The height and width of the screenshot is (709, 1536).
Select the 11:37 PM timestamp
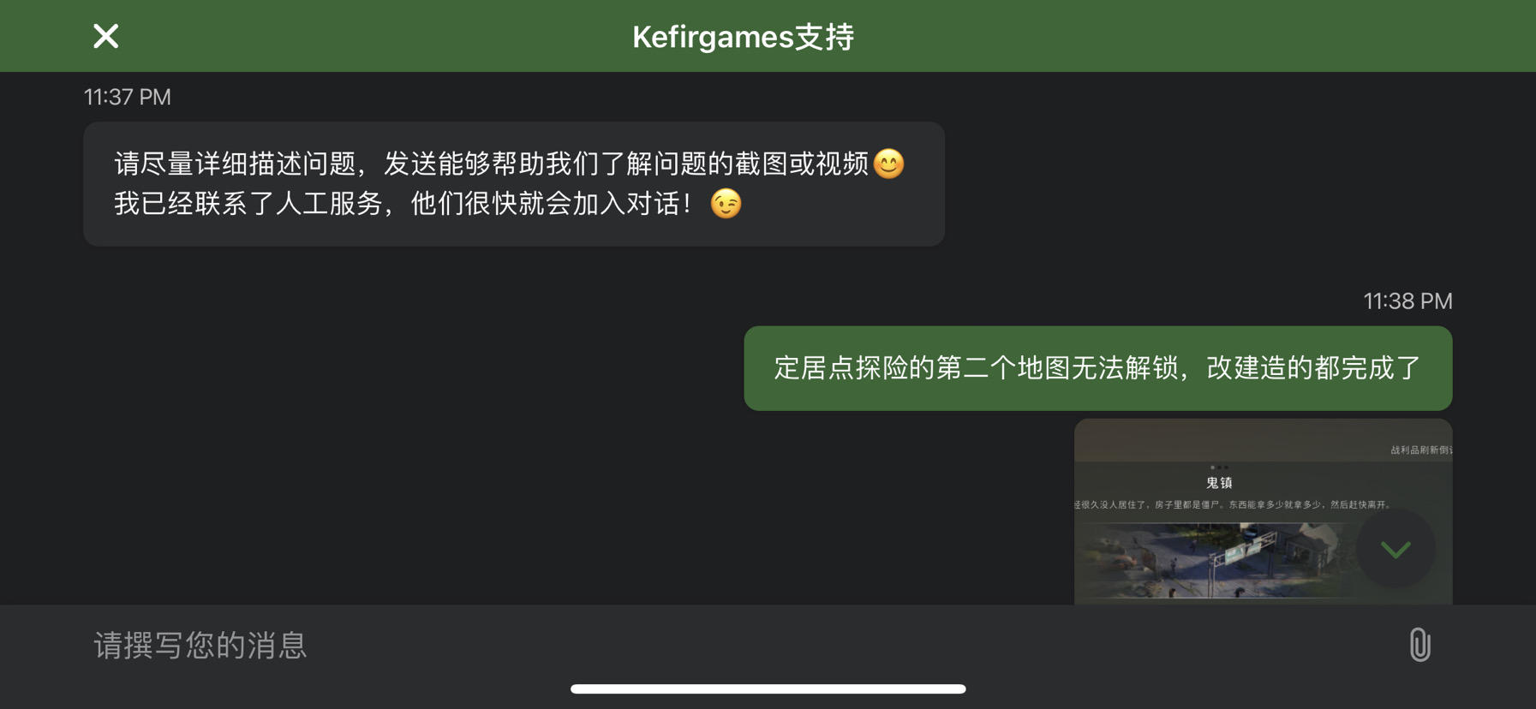coord(128,97)
